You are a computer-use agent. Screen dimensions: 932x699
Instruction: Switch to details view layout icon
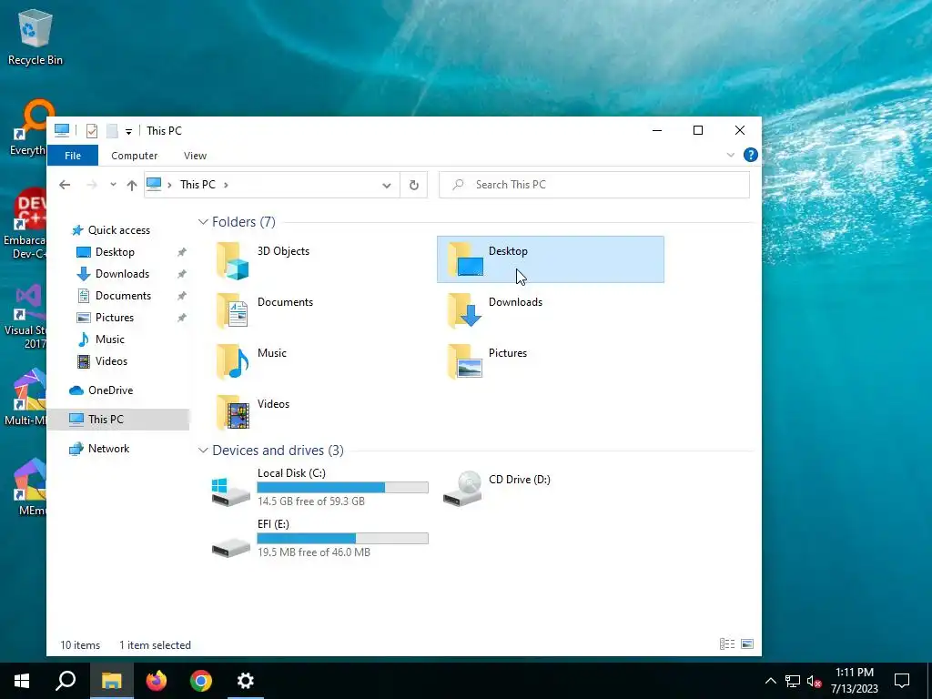(727, 644)
